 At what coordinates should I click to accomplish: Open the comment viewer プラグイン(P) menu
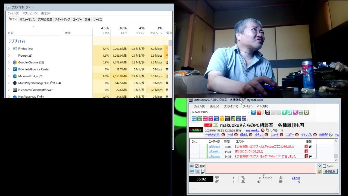[231, 106]
